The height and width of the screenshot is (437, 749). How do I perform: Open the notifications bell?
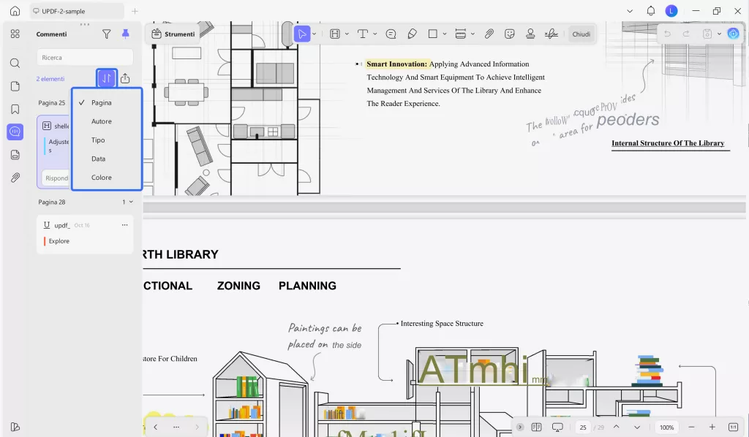pos(650,11)
